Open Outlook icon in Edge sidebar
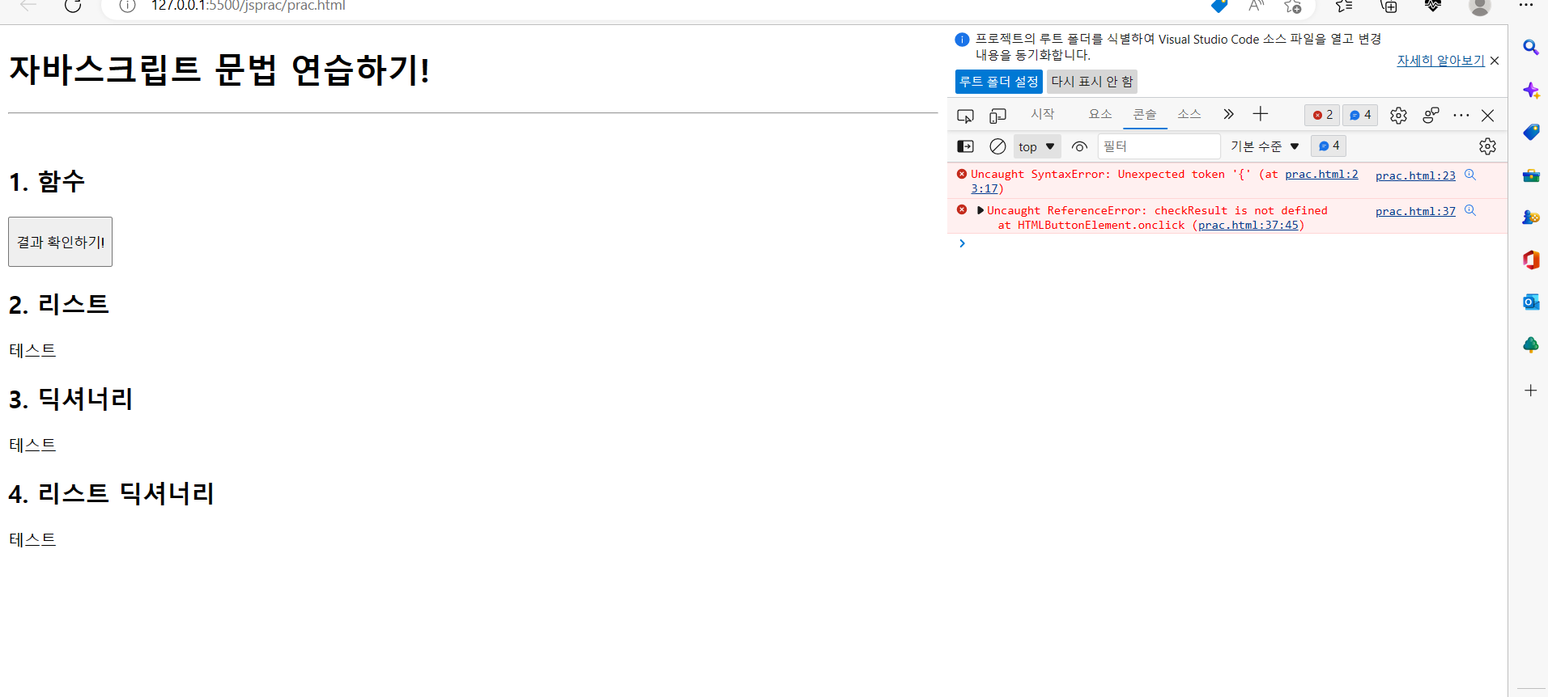 point(1530,302)
